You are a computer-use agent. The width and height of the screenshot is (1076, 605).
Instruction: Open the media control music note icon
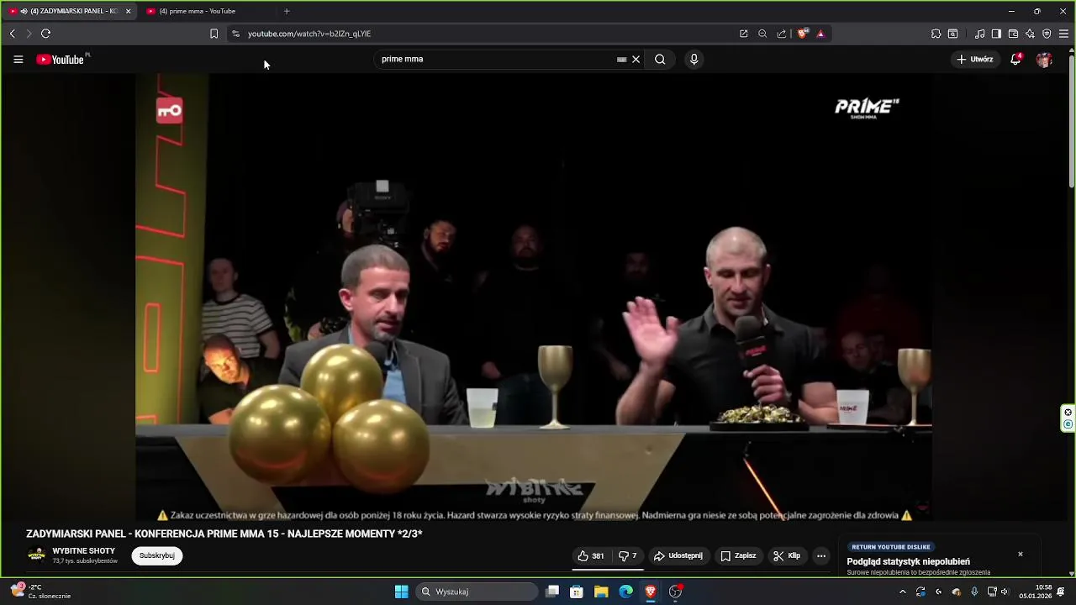coord(980,34)
